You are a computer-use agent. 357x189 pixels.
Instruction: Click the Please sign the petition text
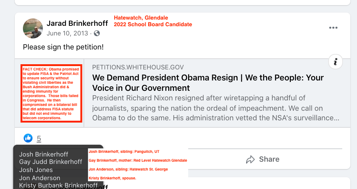[x=63, y=47]
